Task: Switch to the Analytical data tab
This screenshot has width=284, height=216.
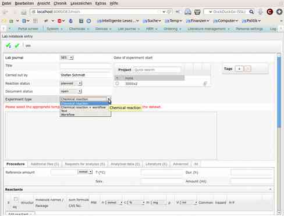Action: pos(125,164)
